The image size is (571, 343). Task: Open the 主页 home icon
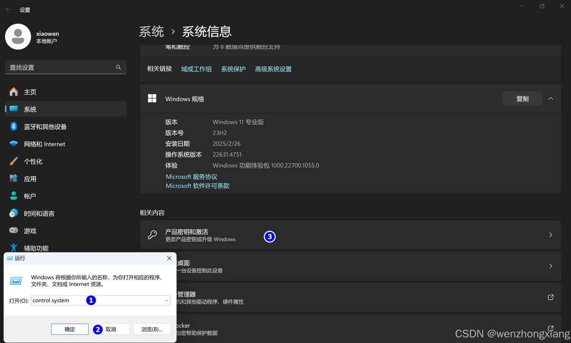pyautogui.click(x=14, y=92)
